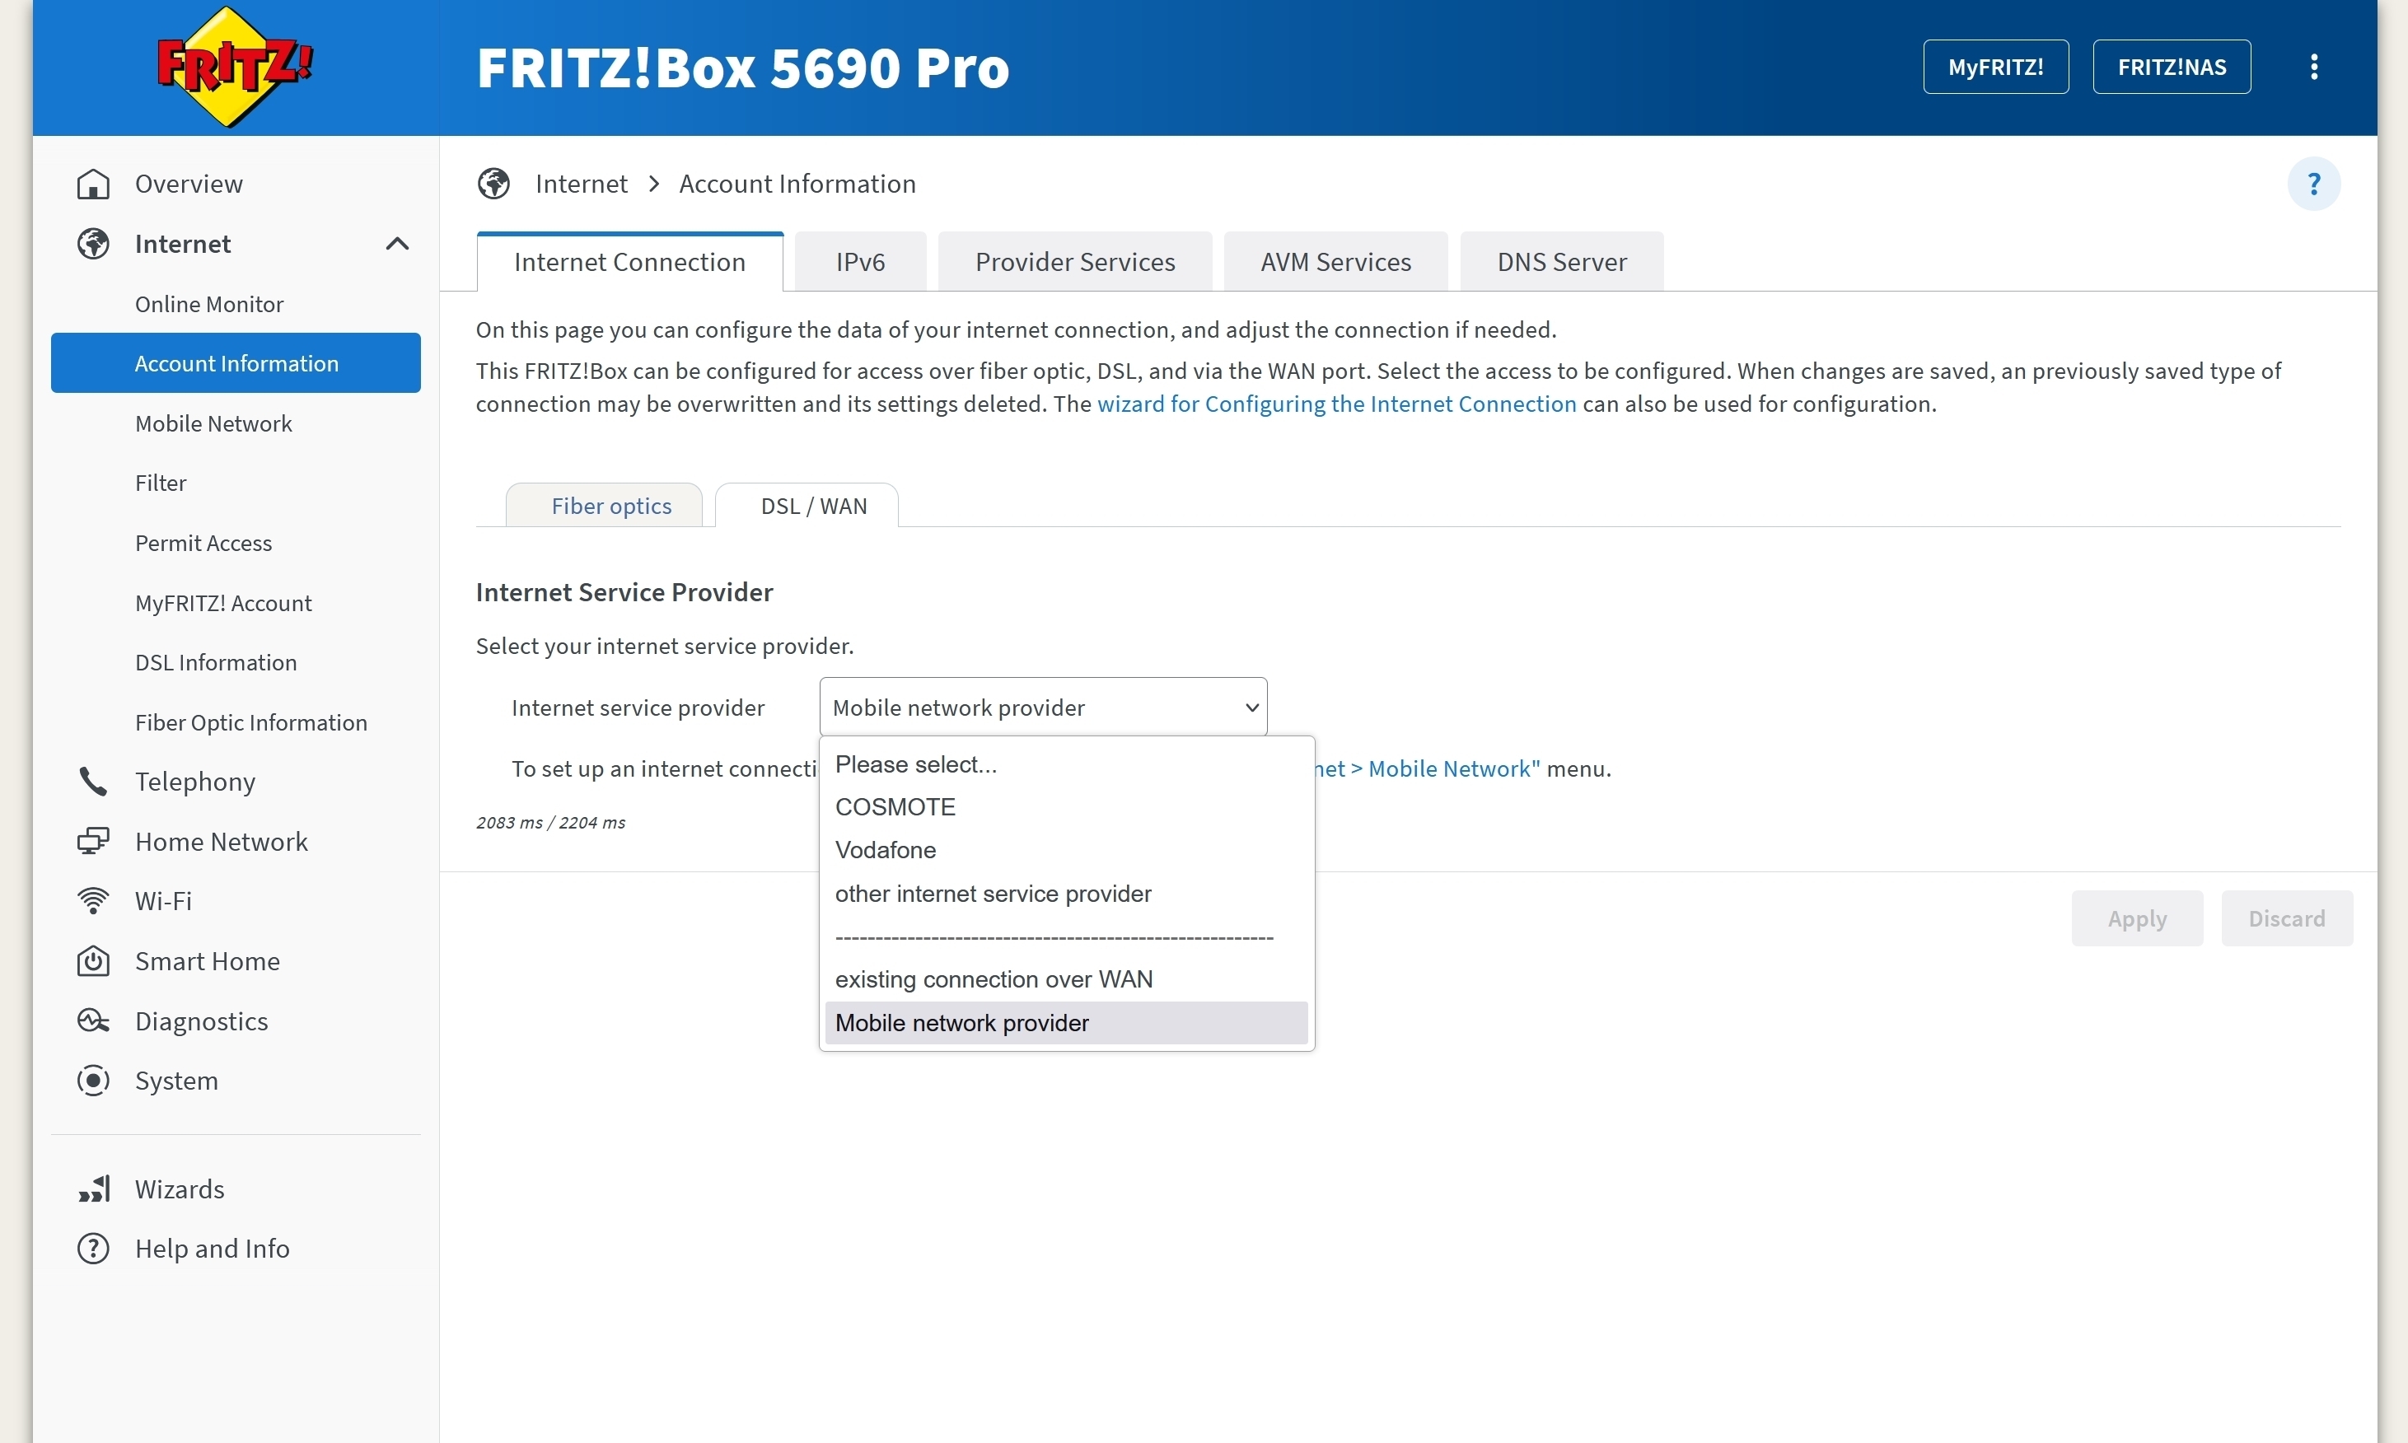Click the Help and Info circle icon
2408x1443 pixels.
(x=93, y=1249)
